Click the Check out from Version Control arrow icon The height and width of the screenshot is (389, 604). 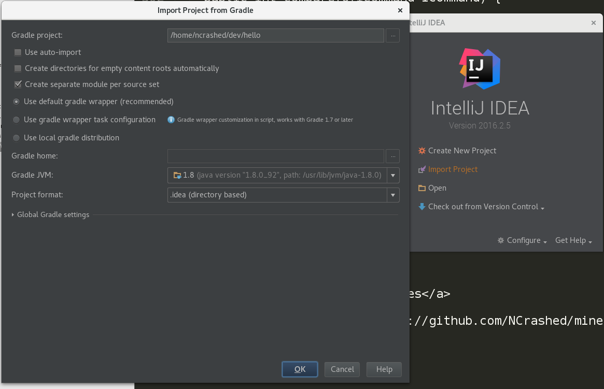coord(422,207)
